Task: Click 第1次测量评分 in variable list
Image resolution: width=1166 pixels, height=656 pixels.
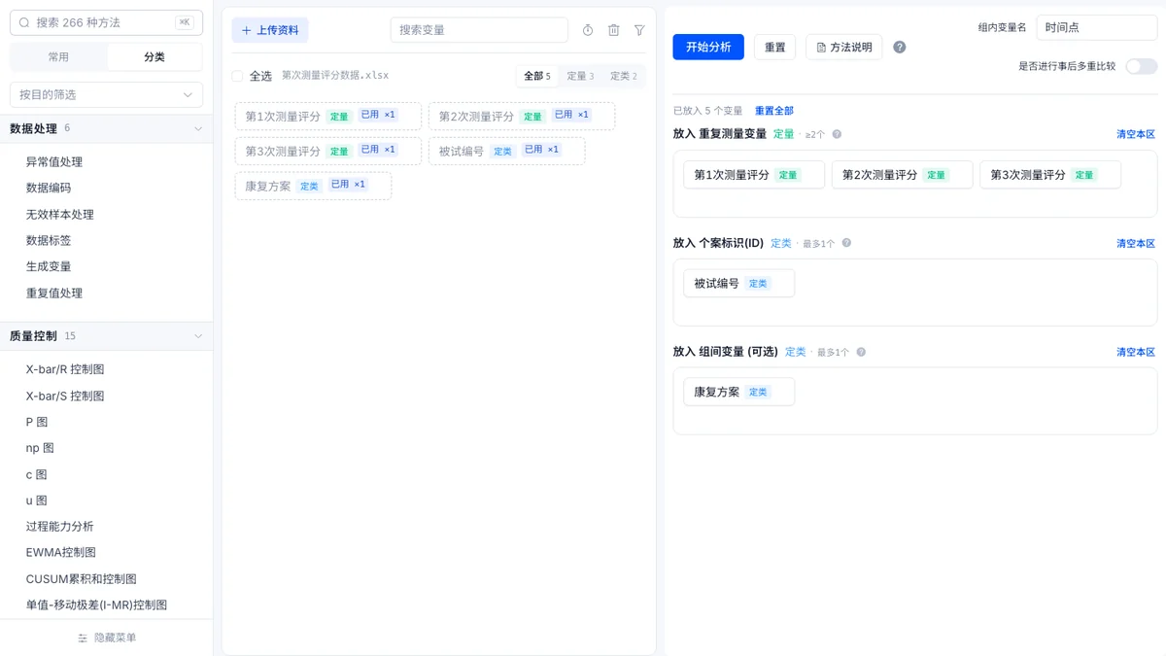Action: (x=328, y=116)
